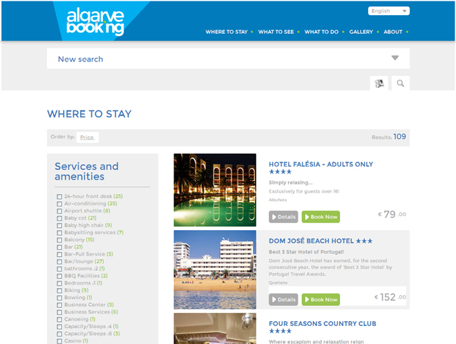Toggle the Business Center filter

tap(59, 305)
